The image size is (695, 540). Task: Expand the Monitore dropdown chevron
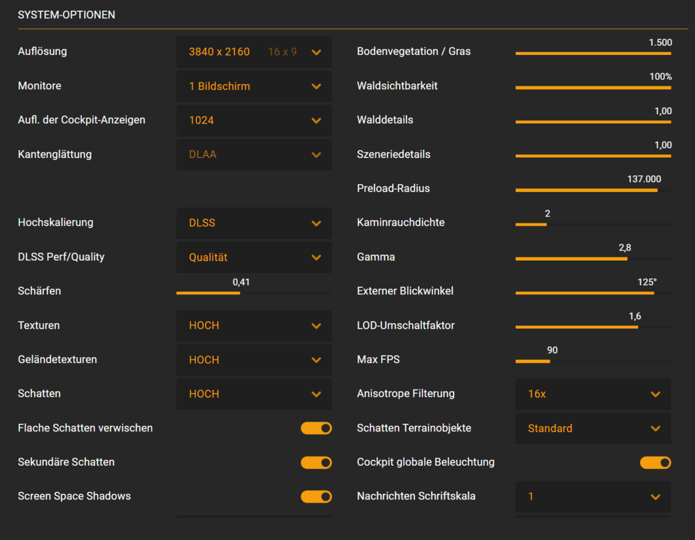click(316, 86)
